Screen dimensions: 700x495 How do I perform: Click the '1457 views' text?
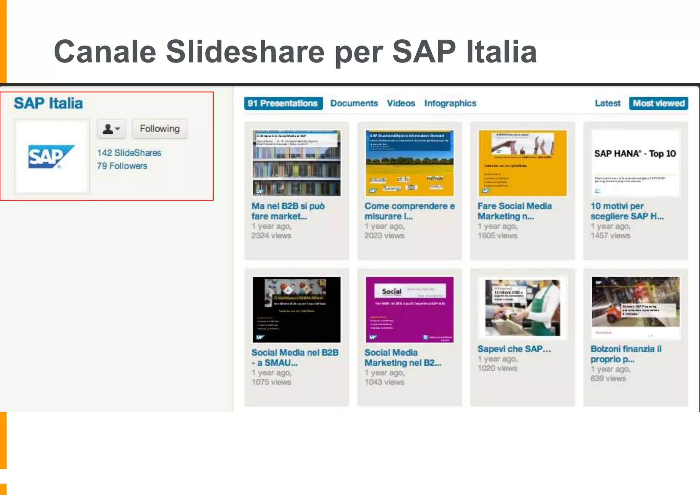click(610, 236)
